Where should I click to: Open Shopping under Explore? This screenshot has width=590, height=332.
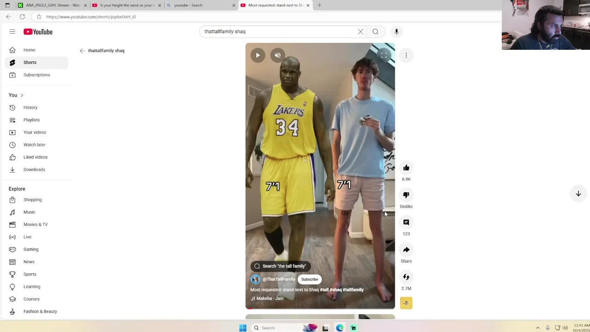(36, 200)
